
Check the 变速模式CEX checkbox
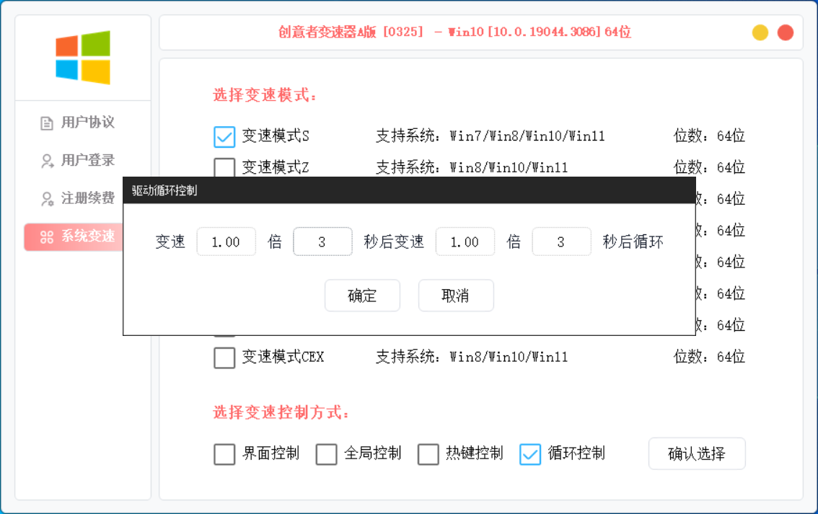[x=224, y=358]
